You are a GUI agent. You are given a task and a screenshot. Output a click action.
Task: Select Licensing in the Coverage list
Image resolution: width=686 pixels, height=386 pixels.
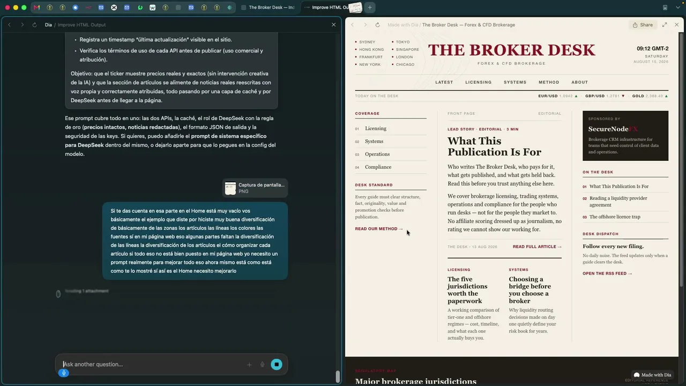391,129
